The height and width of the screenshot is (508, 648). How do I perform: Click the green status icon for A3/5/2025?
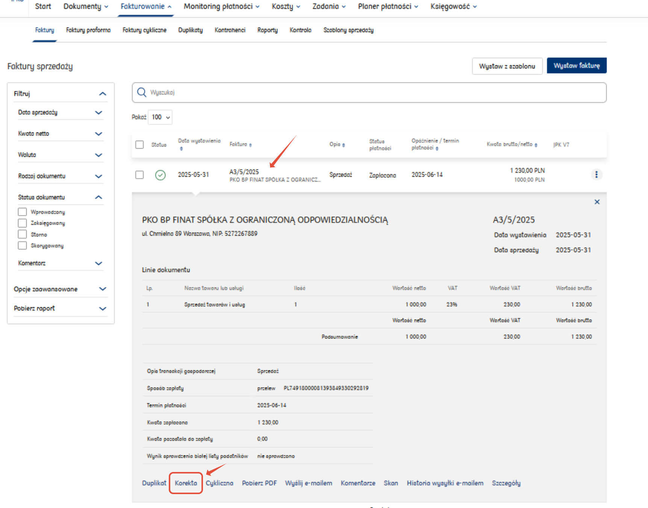click(160, 175)
